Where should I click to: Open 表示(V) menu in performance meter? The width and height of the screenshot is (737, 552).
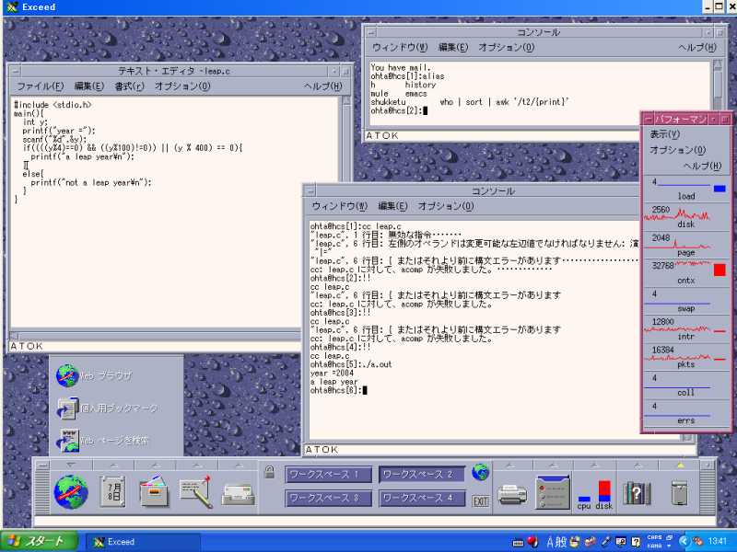(664, 134)
